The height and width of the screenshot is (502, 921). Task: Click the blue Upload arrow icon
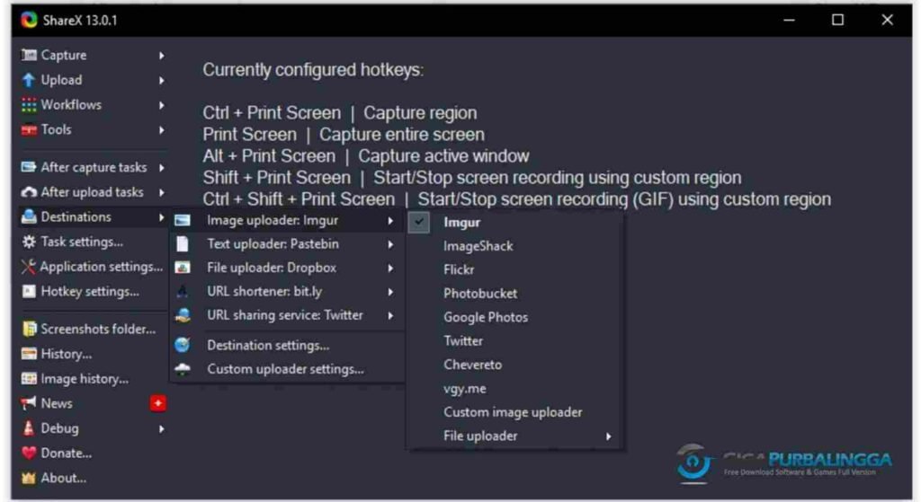coord(28,80)
